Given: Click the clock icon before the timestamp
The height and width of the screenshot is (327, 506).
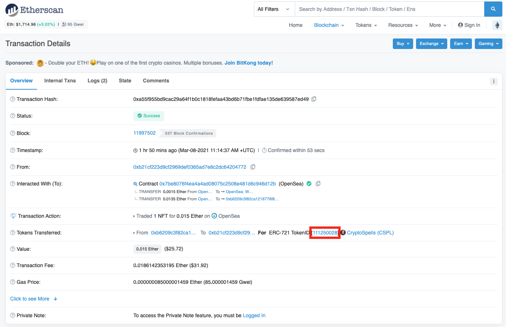Looking at the screenshot, I should pyautogui.click(x=135, y=150).
